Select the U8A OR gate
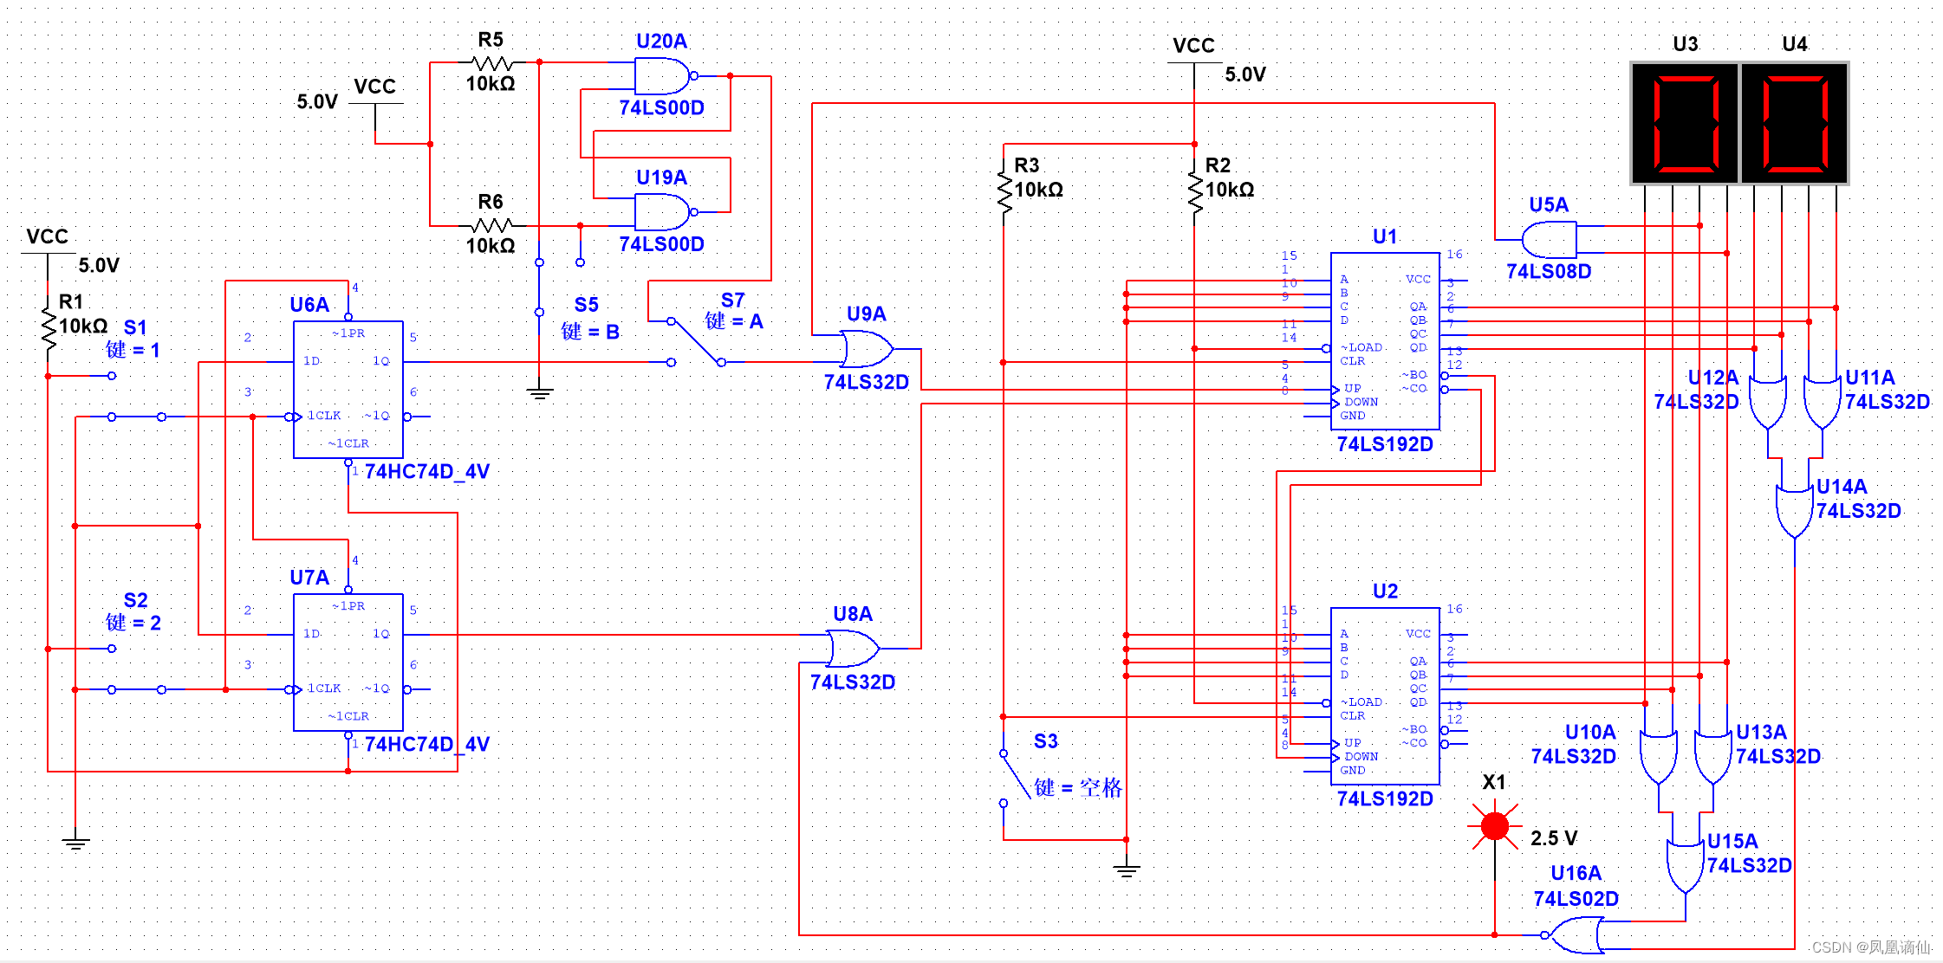 [x=853, y=649]
